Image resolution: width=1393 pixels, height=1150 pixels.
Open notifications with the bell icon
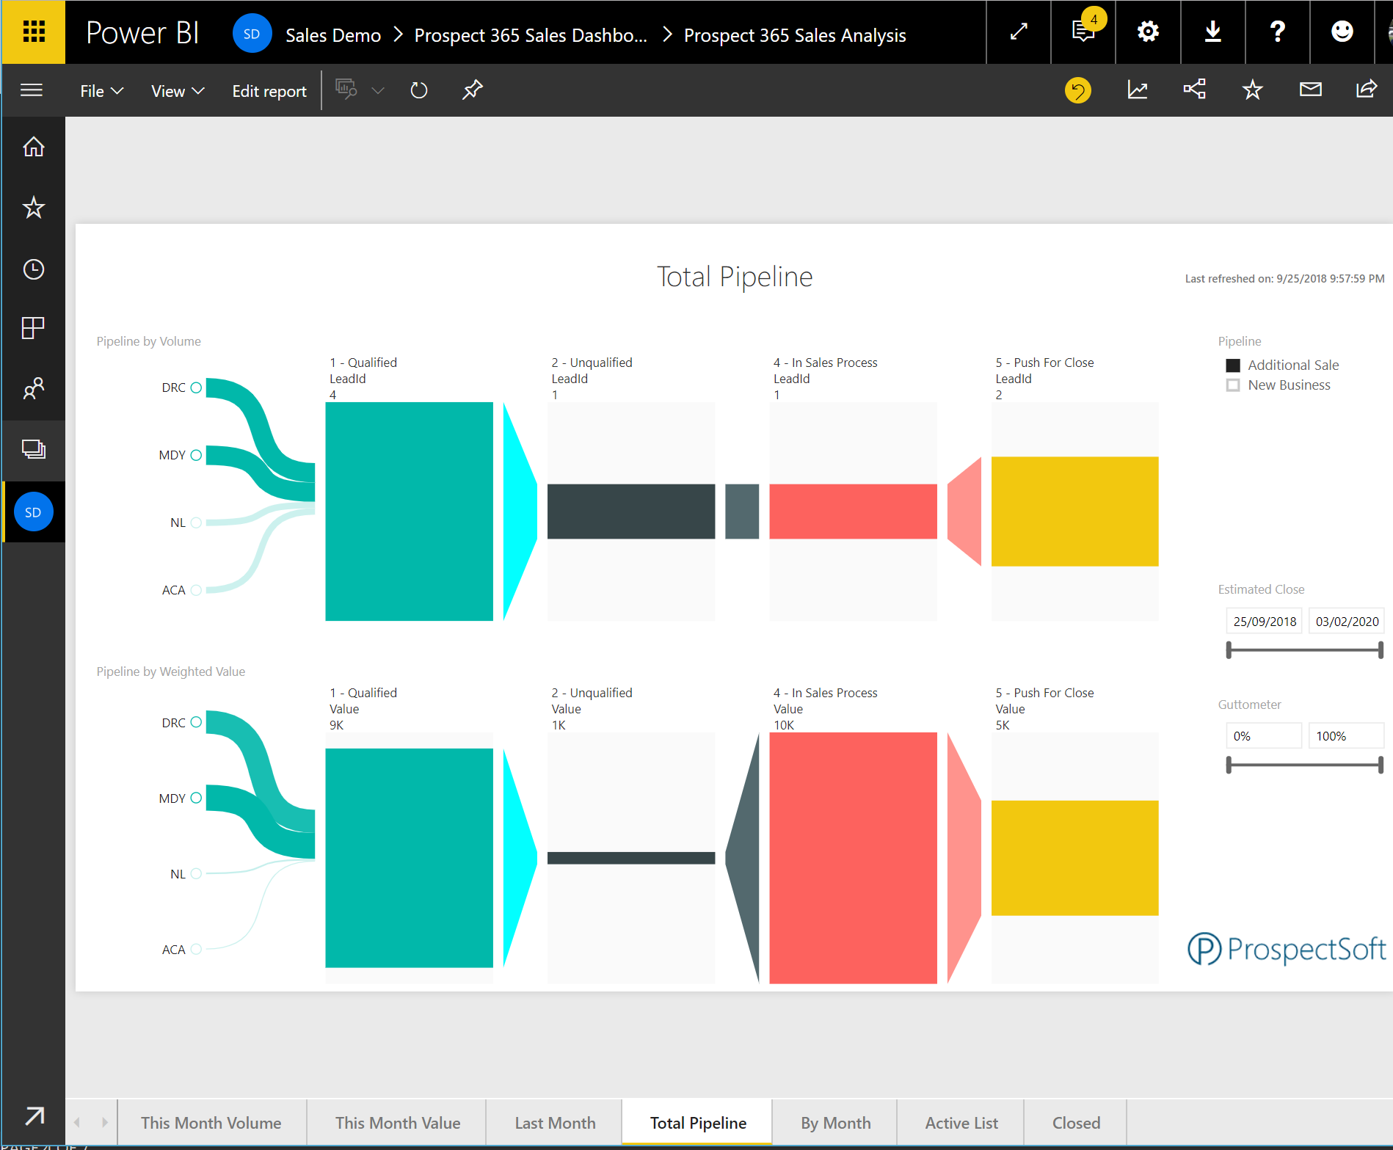(x=1083, y=32)
